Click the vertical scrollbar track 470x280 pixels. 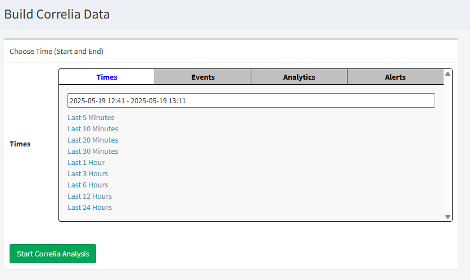[448, 146]
